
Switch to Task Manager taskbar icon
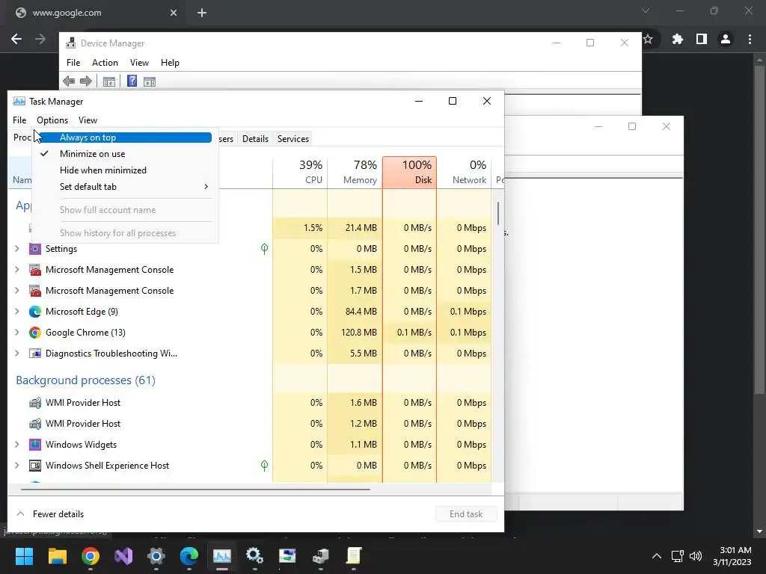click(x=221, y=556)
